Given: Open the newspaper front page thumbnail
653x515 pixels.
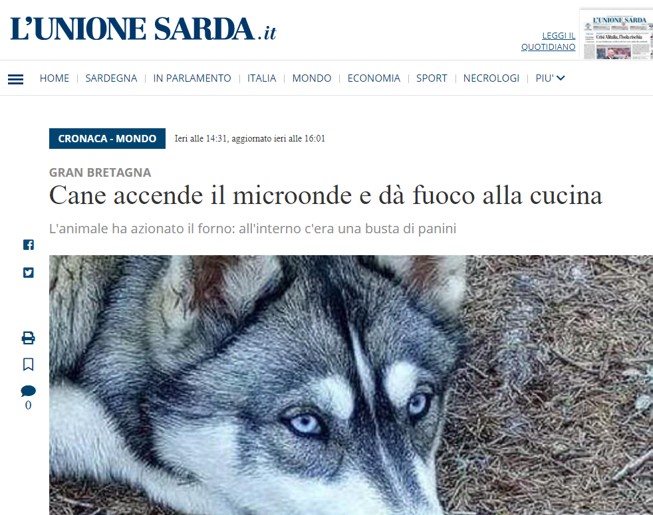Looking at the screenshot, I should 616,35.
